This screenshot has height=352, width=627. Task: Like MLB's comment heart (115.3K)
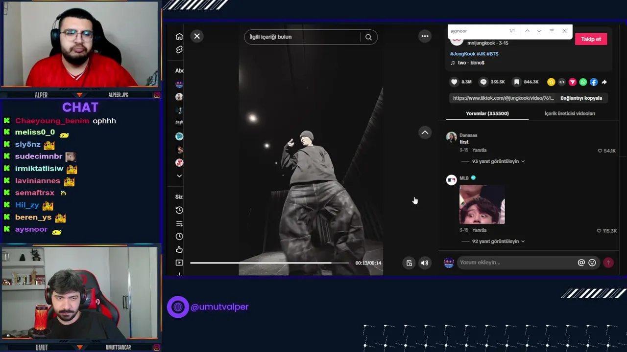[x=599, y=231]
